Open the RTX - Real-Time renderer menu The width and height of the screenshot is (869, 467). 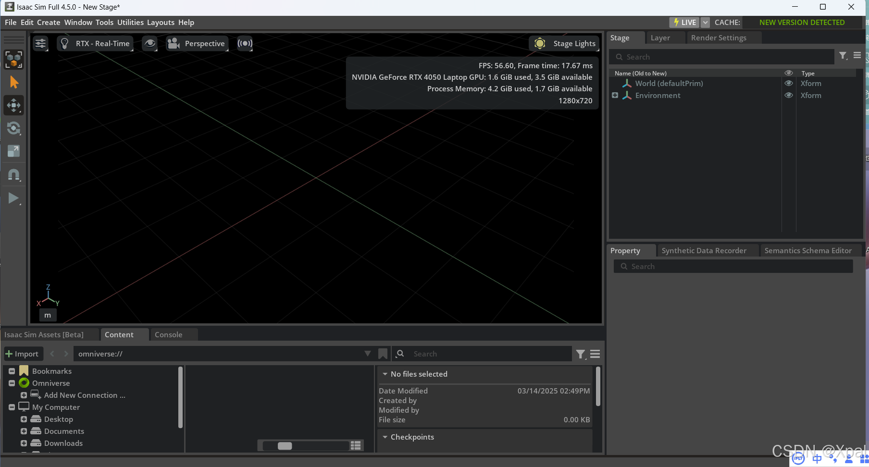coord(95,43)
